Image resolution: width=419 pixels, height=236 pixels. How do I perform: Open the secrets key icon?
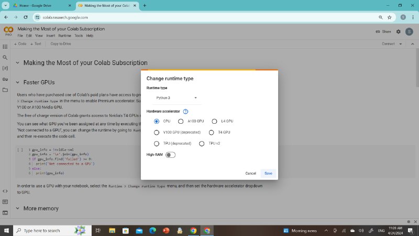point(5,79)
